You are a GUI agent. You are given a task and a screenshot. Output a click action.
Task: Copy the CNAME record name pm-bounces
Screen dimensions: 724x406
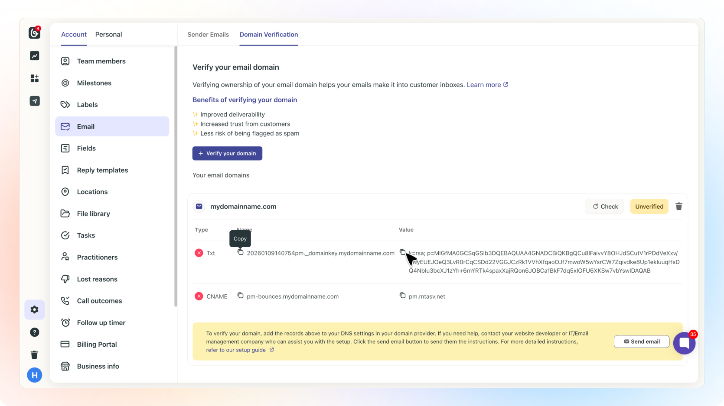[x=241, y=296]
